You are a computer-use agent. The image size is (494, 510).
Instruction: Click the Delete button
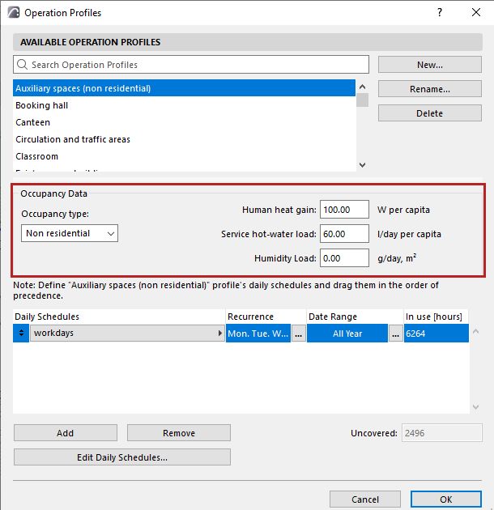429,113
